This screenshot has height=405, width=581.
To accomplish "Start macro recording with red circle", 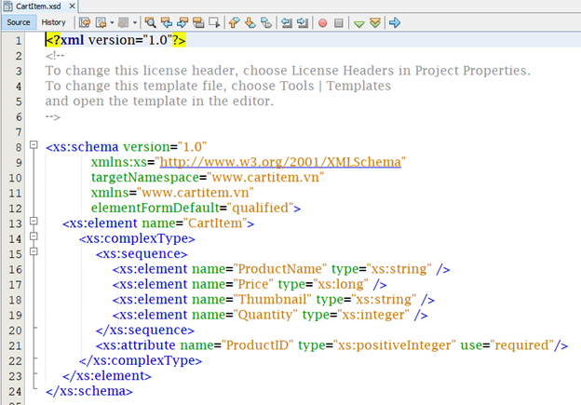I will [323, 23].
